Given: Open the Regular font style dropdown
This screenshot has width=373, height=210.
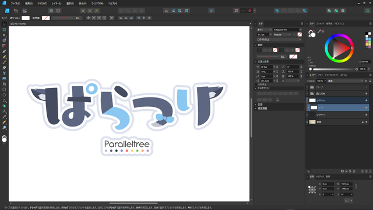Looking at the screenshot, I should (282, 34).
